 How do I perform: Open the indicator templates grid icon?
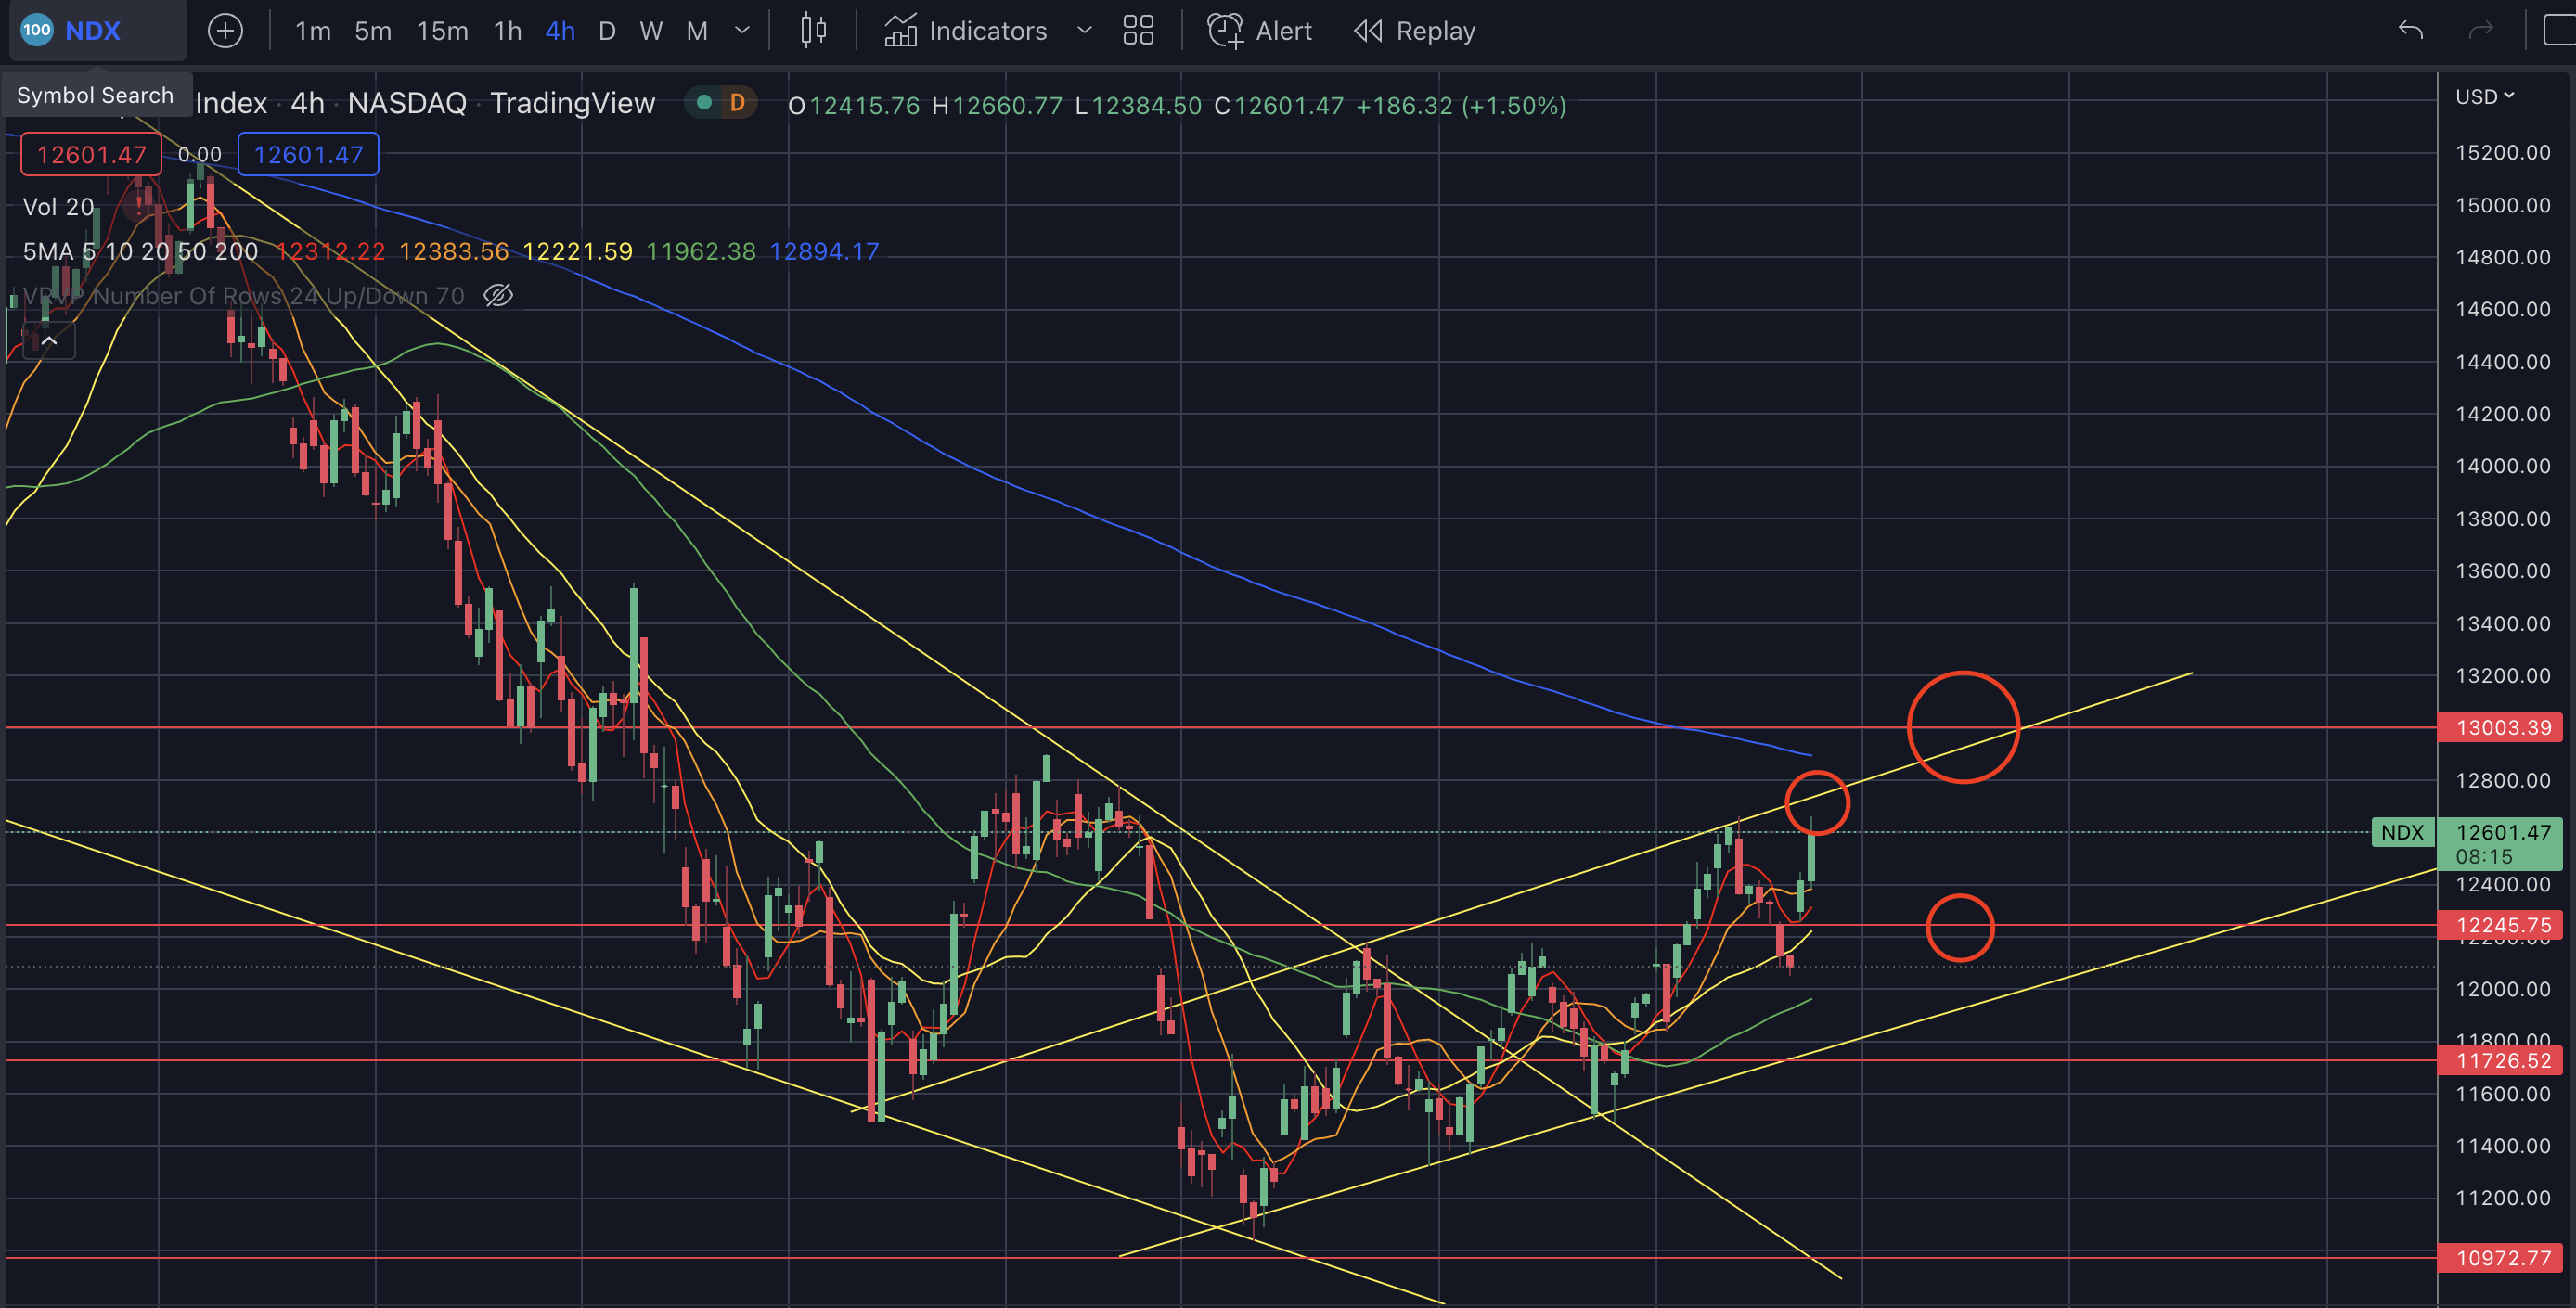click(1138, 31)
